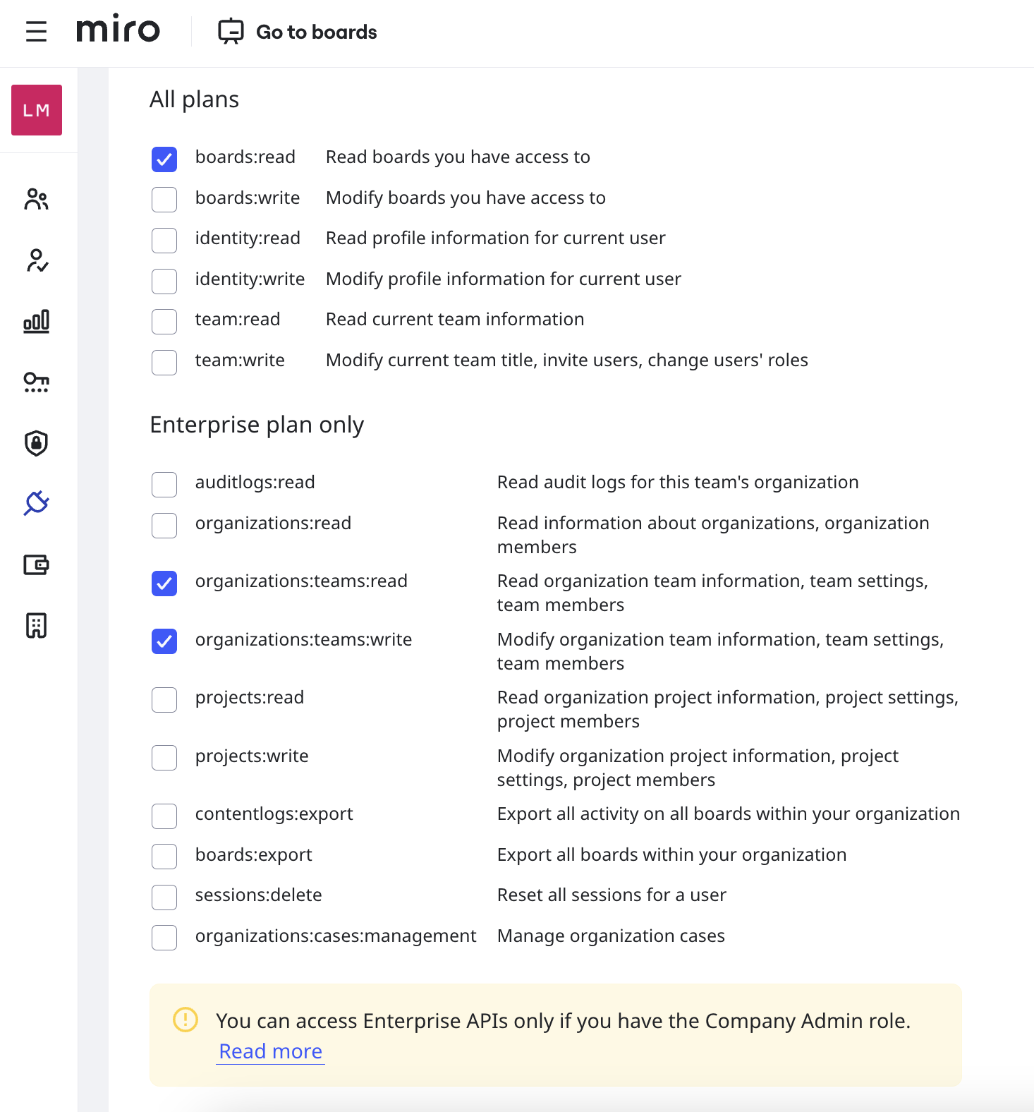Uncheck the boards:read scope
Viewport: 1034px width, 1112px height.
164,159
